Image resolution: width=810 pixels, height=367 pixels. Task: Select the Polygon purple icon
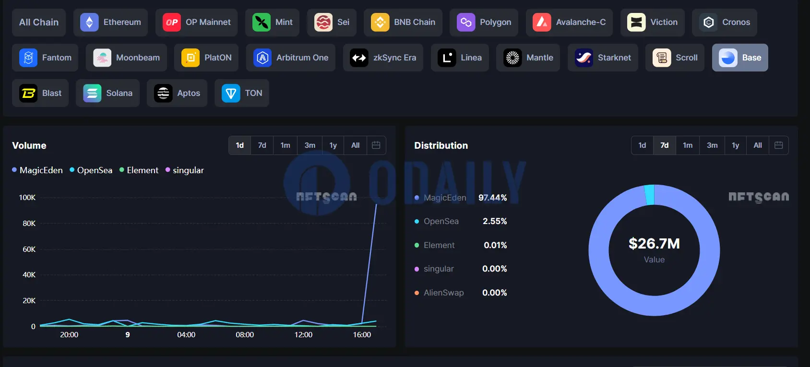(x=466, y=22)
